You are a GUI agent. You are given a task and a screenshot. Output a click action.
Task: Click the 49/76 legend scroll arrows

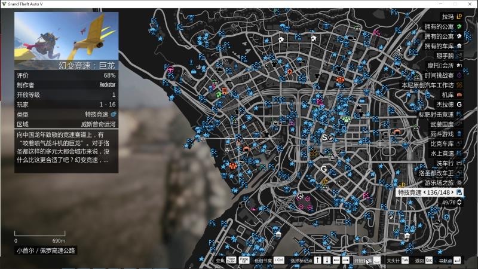(x=459, y=202)
